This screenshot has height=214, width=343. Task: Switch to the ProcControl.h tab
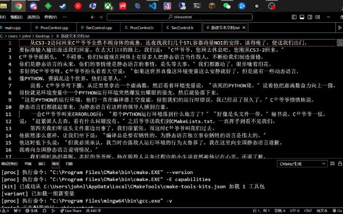(141, 28)
